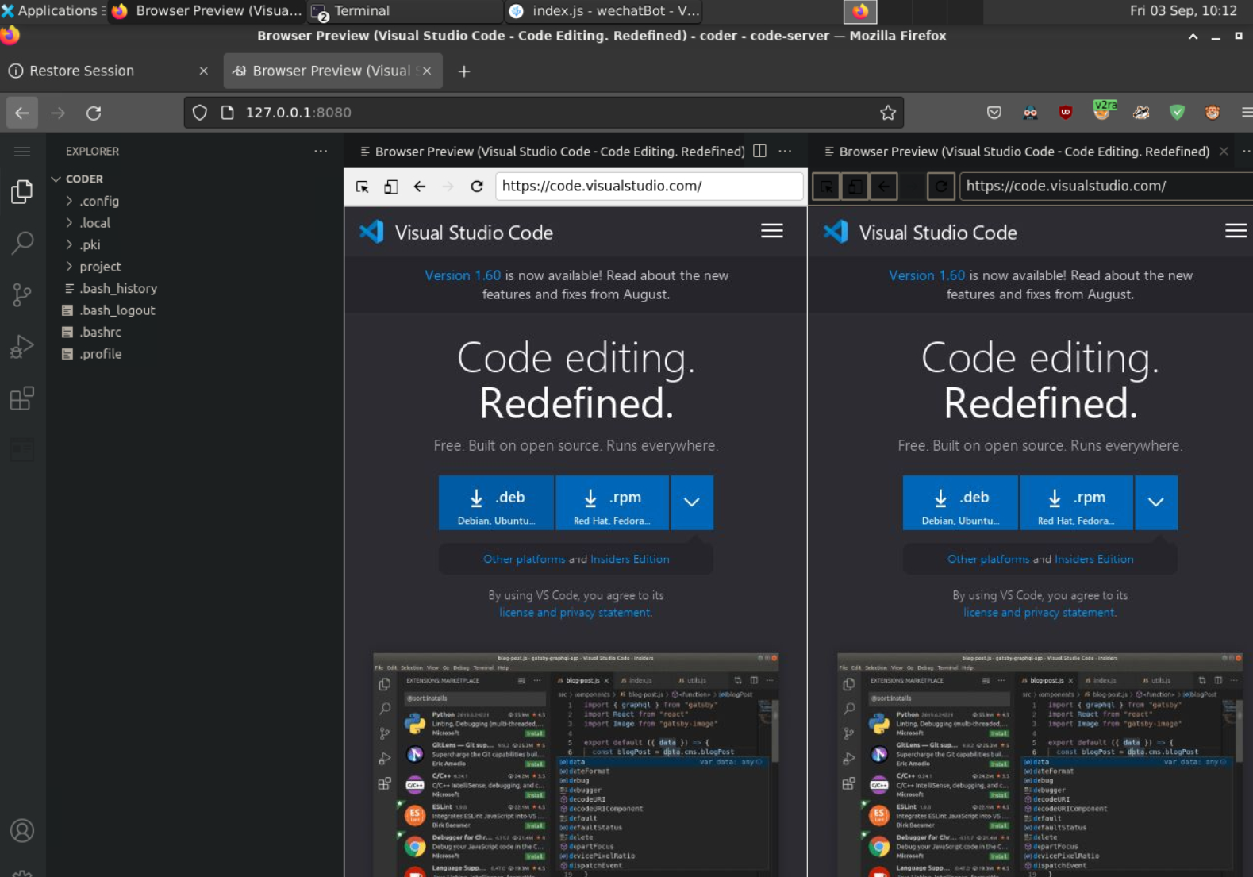Go forward in left browser preview
1253x877 pixels.
[448, 187]
